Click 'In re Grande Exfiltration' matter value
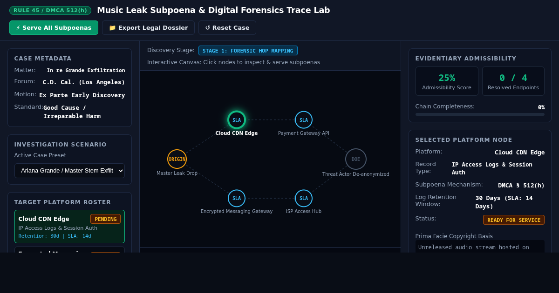This screenshot has width=559, height=293. pos(86,70)
